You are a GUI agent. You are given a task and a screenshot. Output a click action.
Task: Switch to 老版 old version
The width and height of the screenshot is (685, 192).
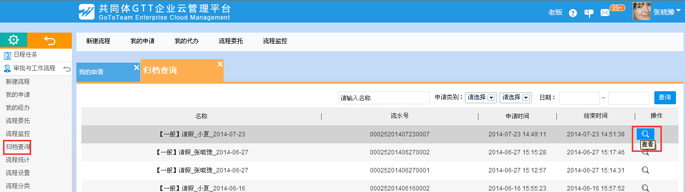[x=555, y=13]
